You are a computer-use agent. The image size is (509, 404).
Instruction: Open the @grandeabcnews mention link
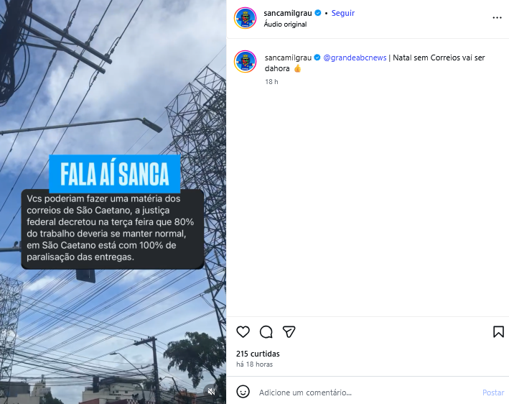[355, 58]
